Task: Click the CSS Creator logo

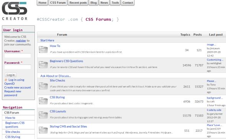Action: pyautogui.click(x=15, y=11)
